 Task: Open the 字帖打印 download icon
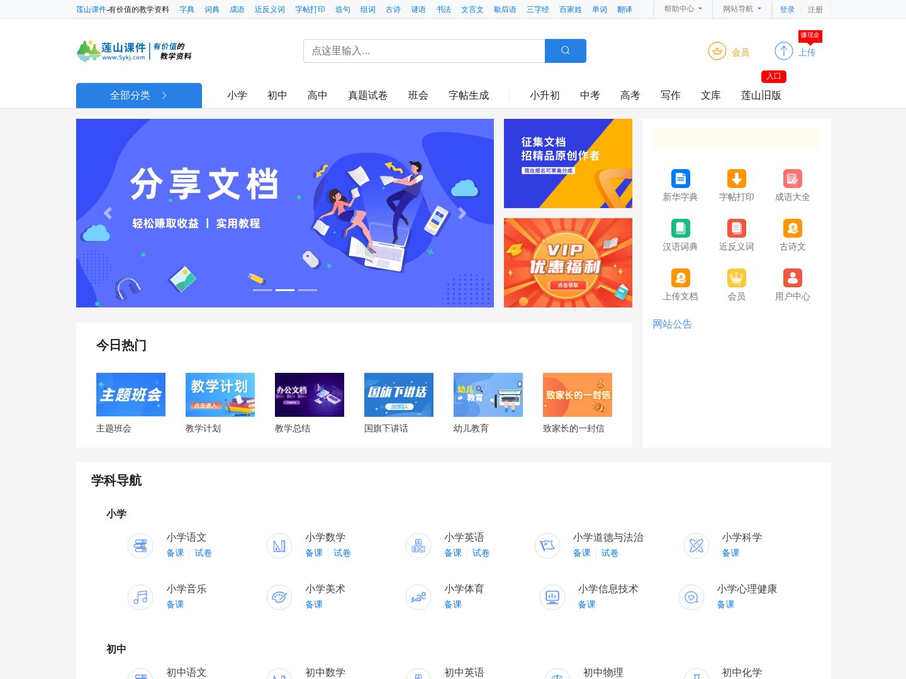(x=737, y=179)
